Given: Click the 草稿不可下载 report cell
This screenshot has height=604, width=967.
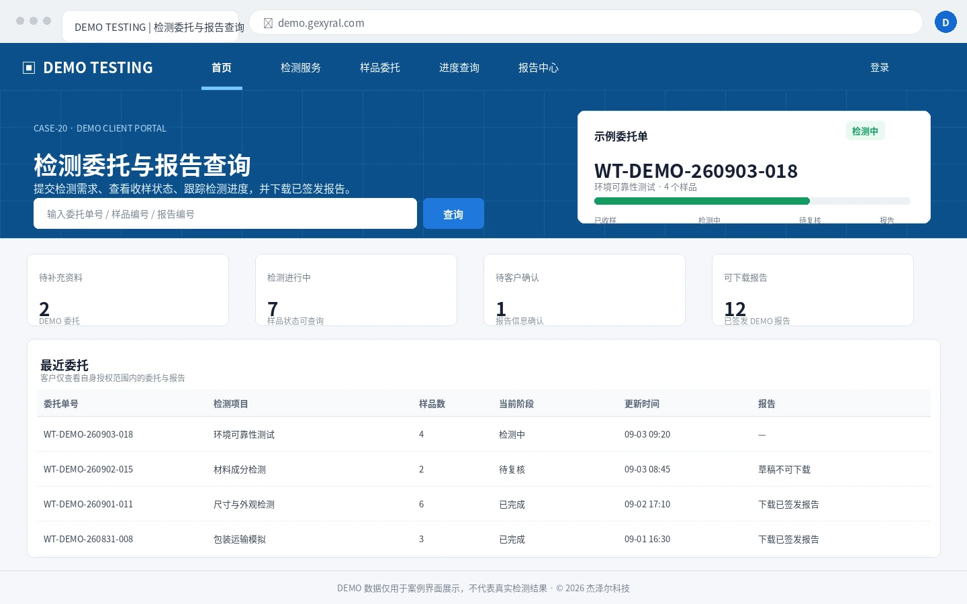Looking at the screenshot, I should (x=784, y=469).
